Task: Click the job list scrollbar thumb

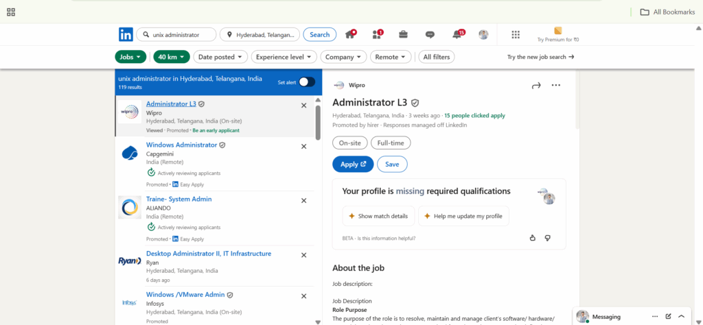Action: 318,122
